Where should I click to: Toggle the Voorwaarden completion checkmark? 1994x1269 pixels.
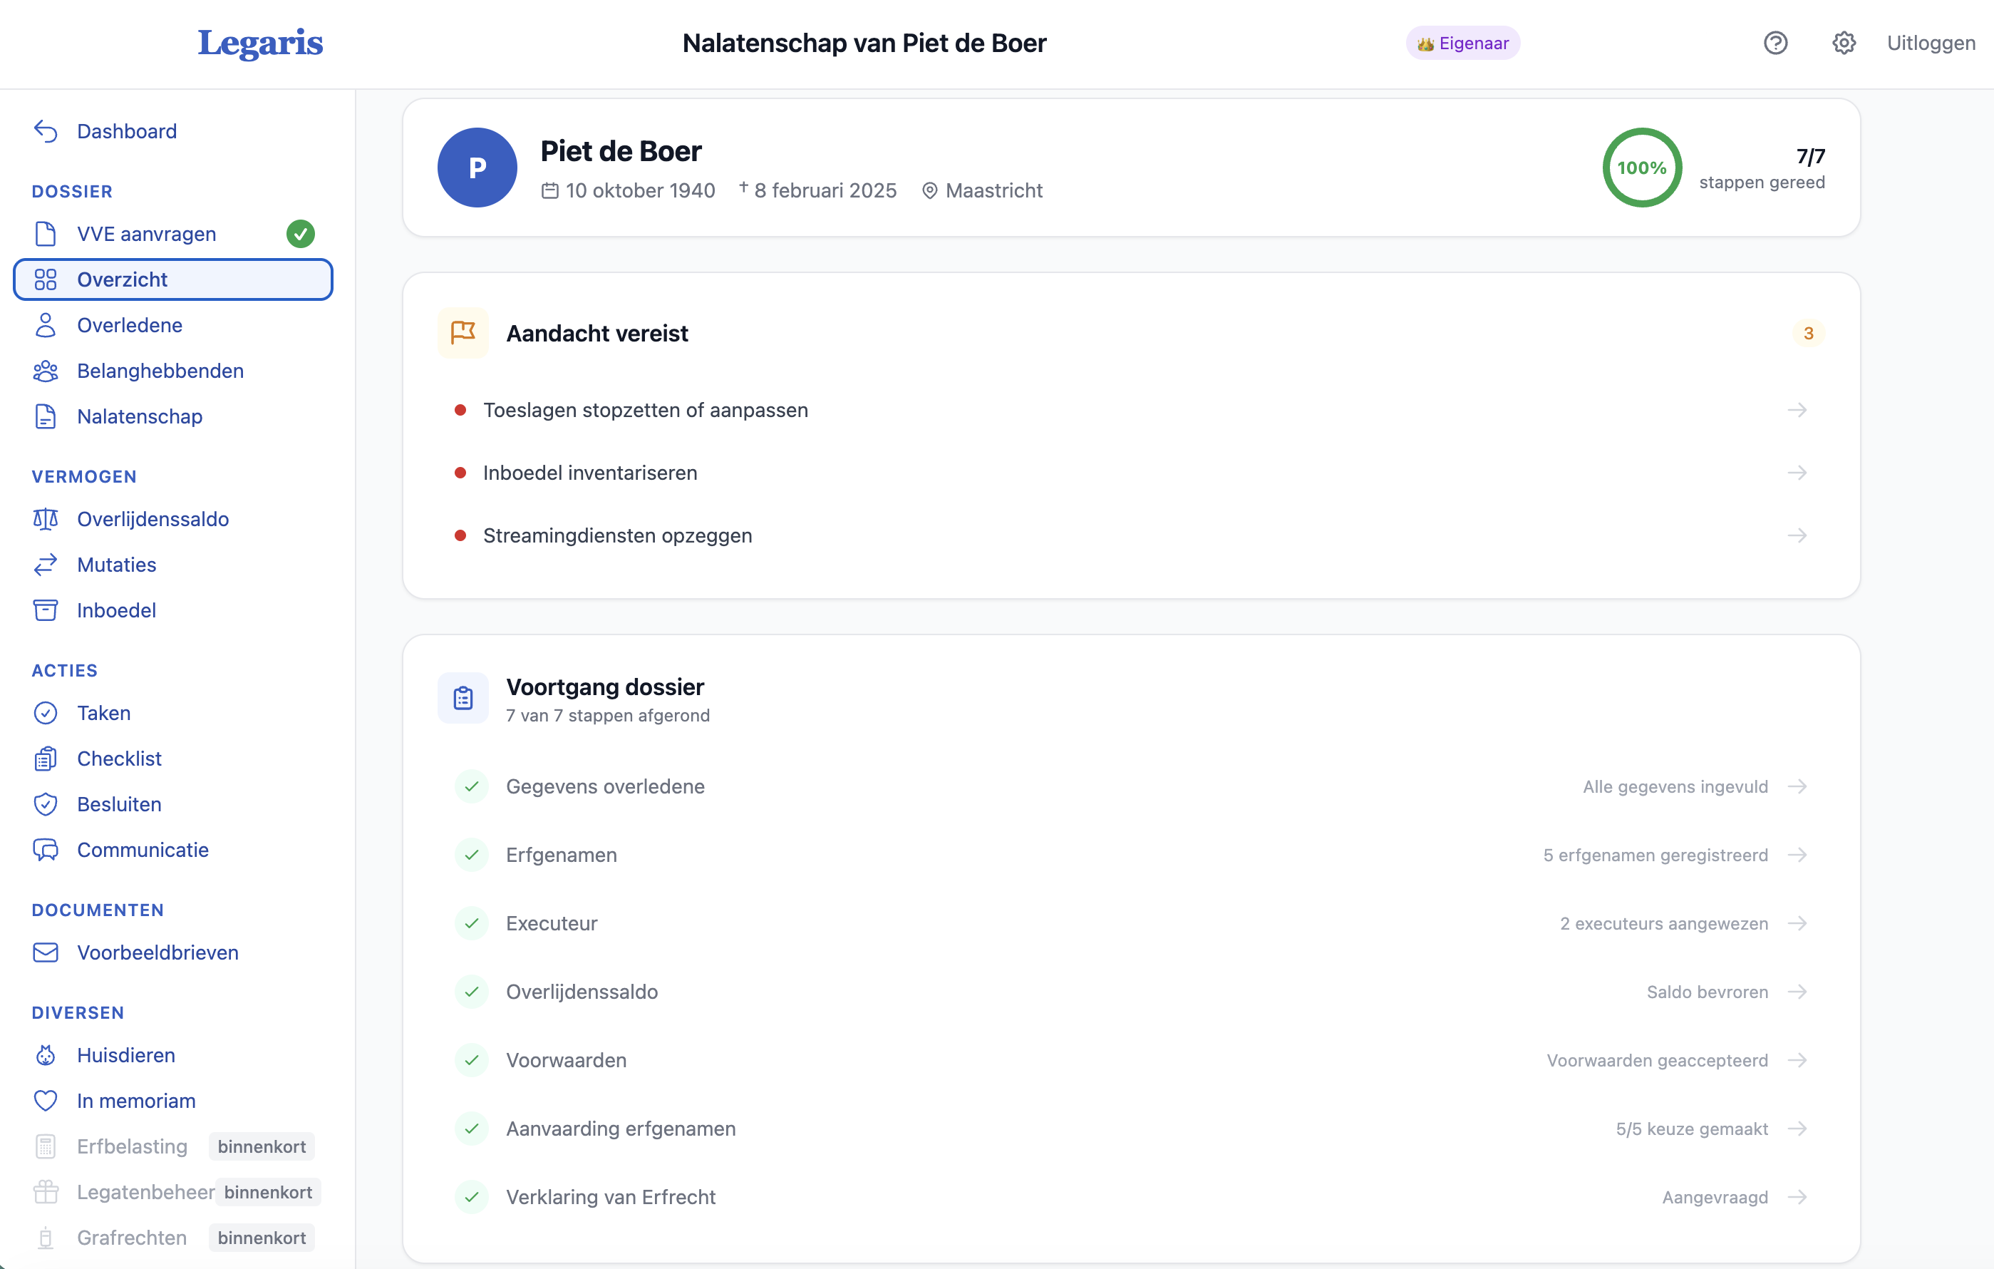click(x=472, y=1059)
